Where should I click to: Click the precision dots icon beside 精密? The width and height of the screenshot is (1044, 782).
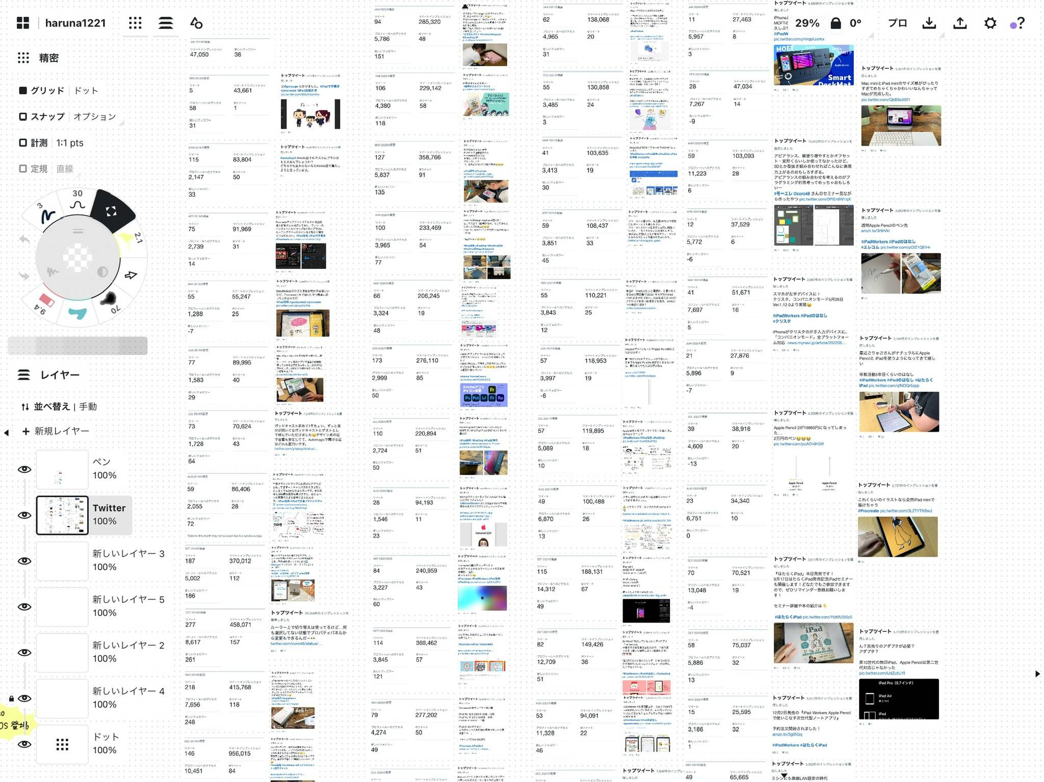coord(23,58)
